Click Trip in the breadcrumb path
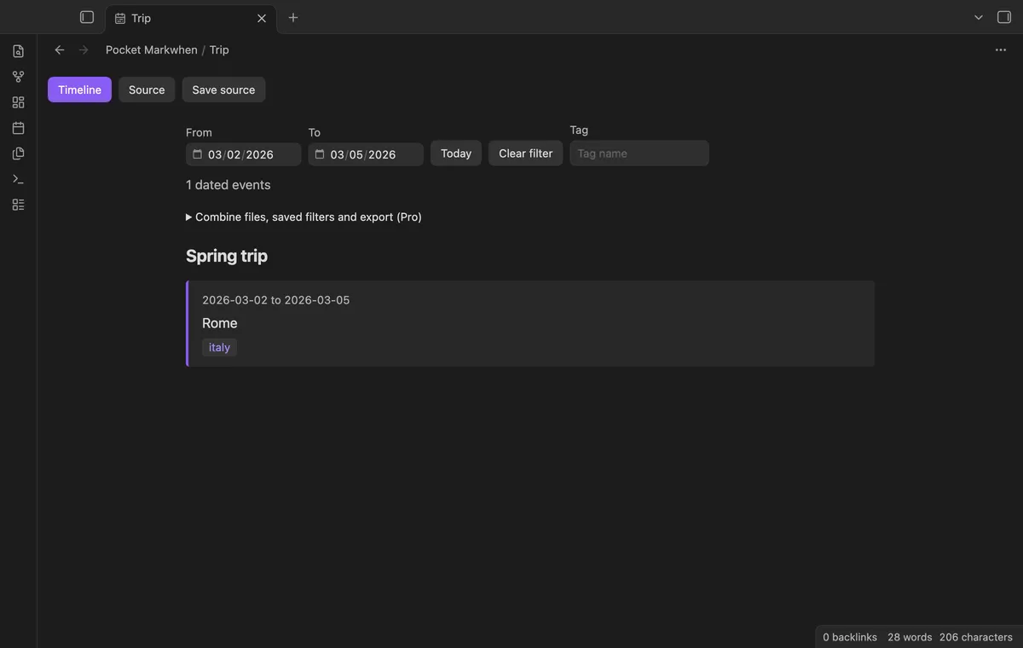This screenshot has height=648, width=1023. 219,49
